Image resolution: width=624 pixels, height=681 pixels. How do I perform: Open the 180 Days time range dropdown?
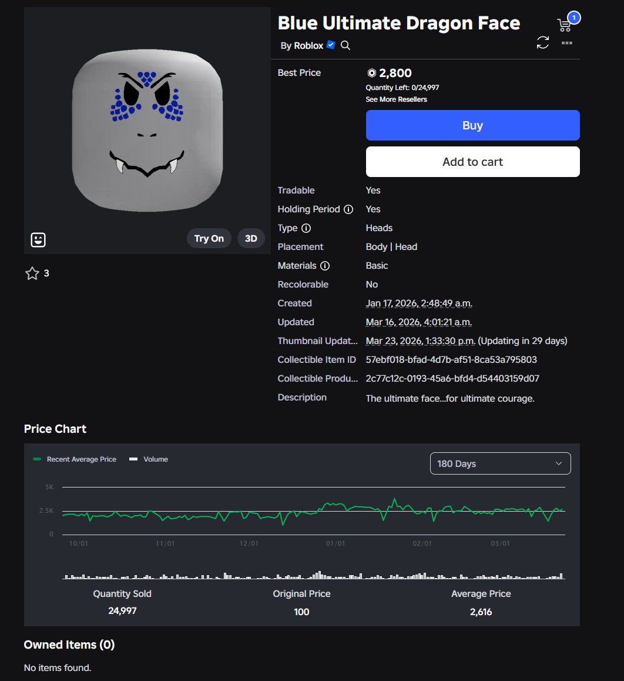pos(500,463)
